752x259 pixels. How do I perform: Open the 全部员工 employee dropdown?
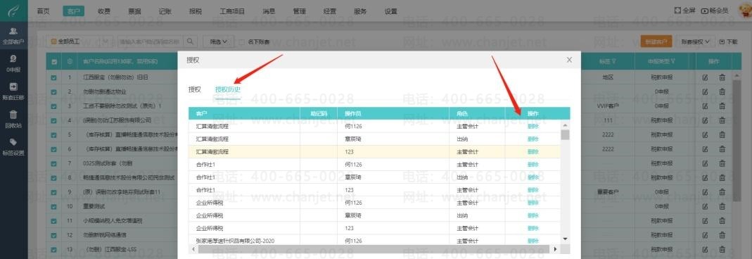click(80, 42)
